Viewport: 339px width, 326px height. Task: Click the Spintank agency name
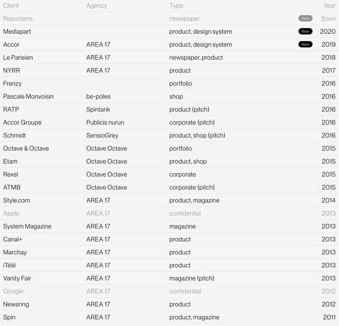click(x=99, y=109)
